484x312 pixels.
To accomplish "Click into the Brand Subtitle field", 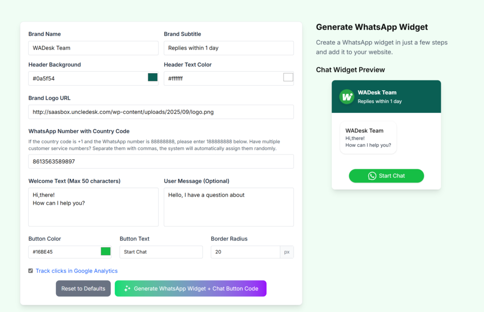I will (229, 48).
